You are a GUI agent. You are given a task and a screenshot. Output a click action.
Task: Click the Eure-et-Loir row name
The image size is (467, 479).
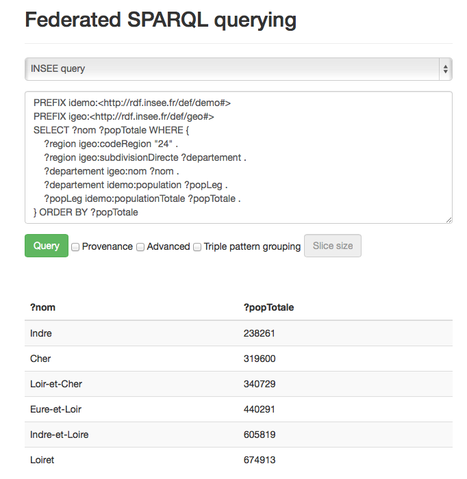(56, 409)
